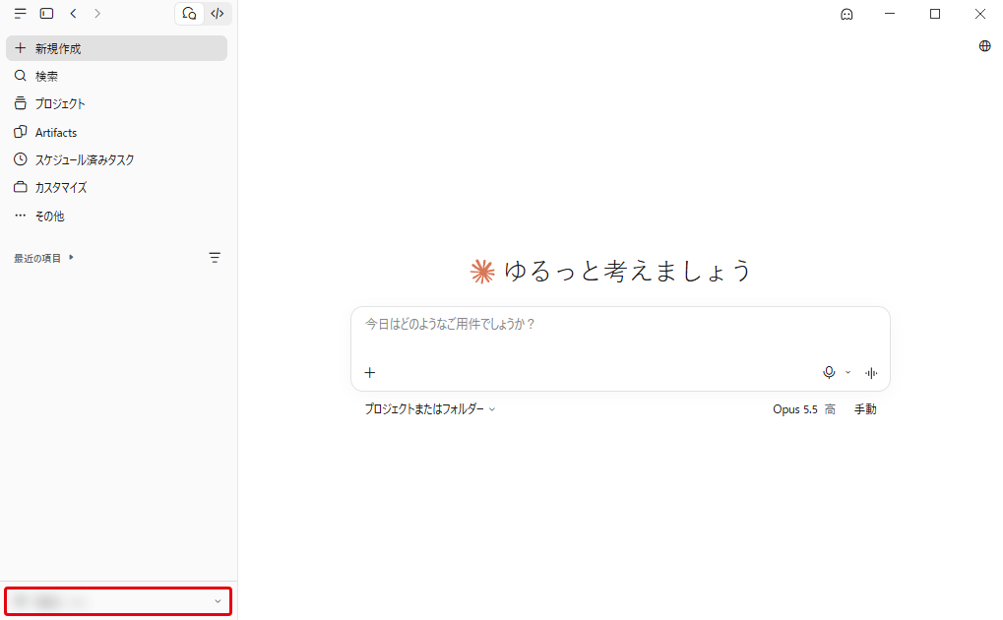Image resolution: width=1003 pixels, height=620 pixels.
Task: Start voice mode with waveform icon
Action: [x=871, y=373]
